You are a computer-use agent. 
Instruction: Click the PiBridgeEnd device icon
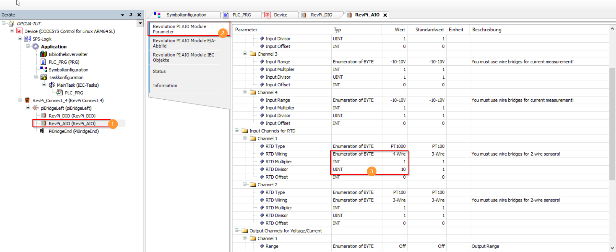click(42, 131)
